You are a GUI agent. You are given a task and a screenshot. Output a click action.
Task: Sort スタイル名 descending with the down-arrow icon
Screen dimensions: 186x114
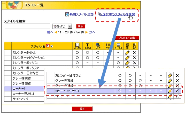point(52,46)
